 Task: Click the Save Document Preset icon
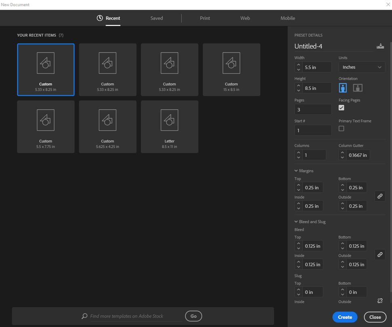tap(380, 46)
